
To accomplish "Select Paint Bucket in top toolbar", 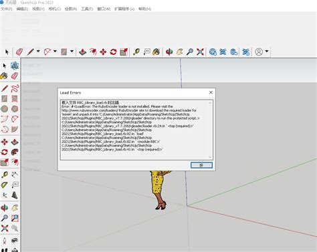I will pyautogui.click(x=156, y=52).
